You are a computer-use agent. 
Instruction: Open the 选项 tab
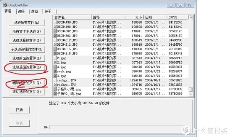(x=21, y=11)
